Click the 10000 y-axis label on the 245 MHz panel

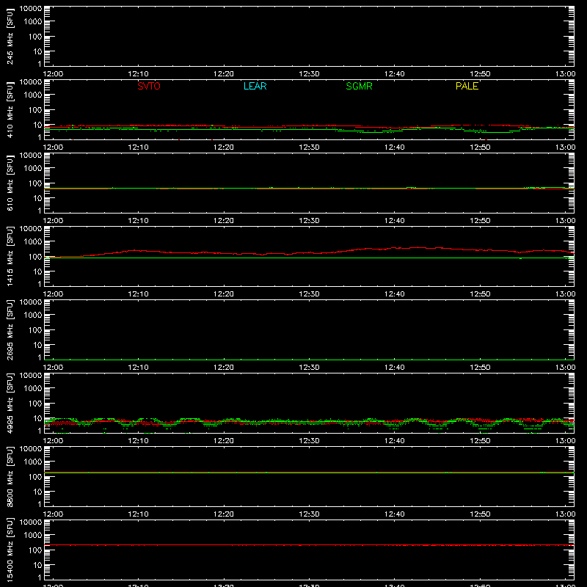tap(31, 9)
